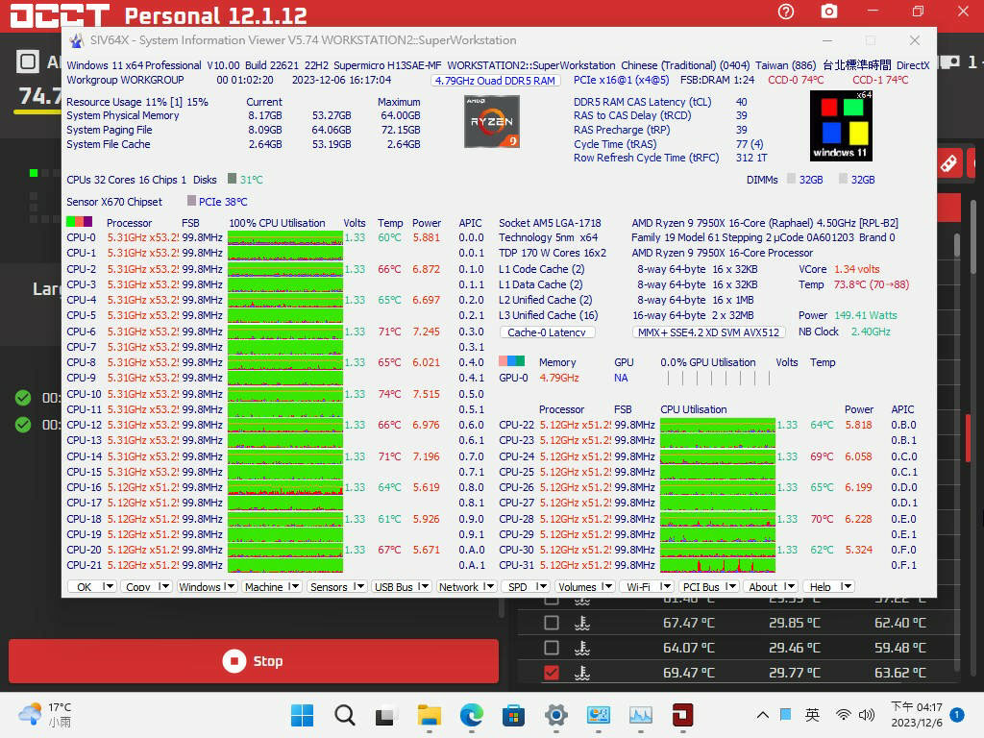Toggle the OCCT square checkbox at top left
Screen dimensions: 984x738
27,61
